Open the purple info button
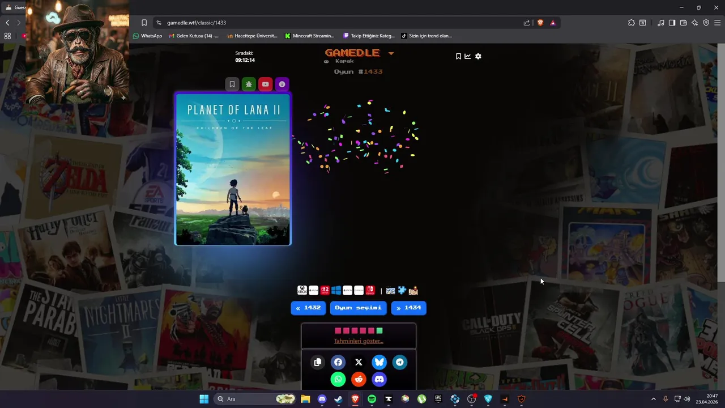Image resolution: width=725 pixels, height=408 pixels. click(282, 84)
